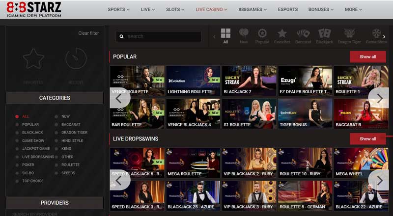Open the sidebar Recent clock icon
The image size is (393, 216).
[76, 58]
